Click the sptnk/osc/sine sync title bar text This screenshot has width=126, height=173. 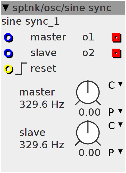[62, 8]
